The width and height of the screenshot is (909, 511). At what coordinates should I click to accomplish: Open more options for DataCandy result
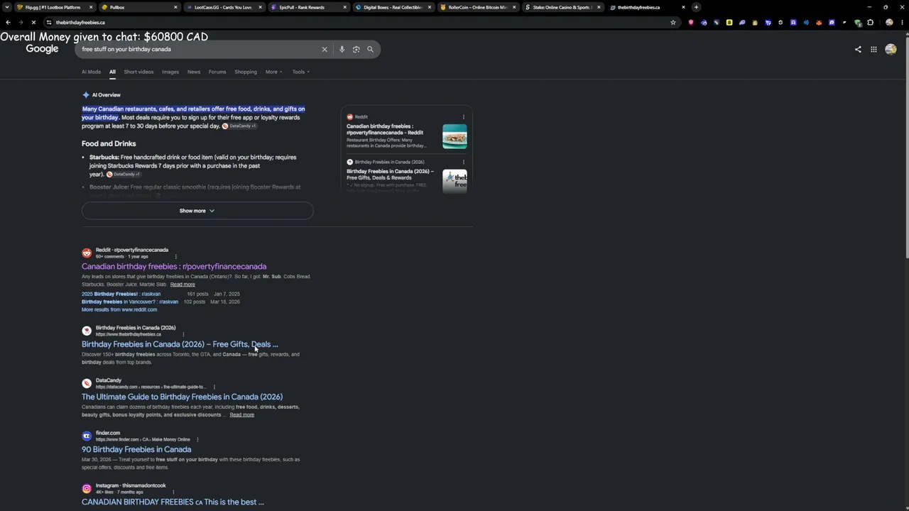tap(214, 387)
